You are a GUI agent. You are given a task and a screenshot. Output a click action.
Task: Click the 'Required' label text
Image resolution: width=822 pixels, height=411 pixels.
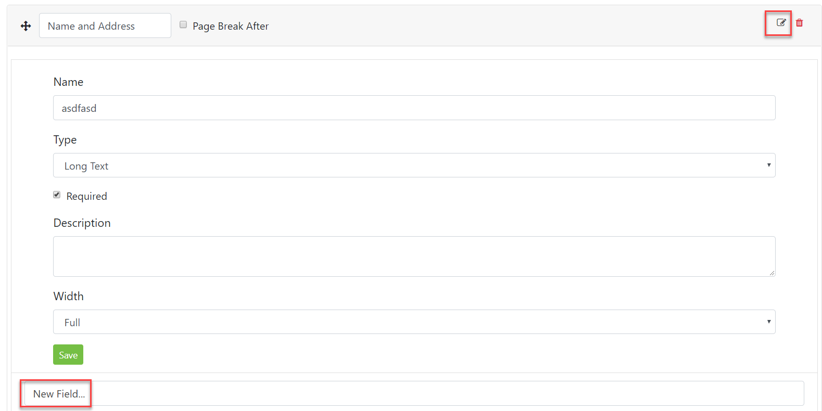[x=86, y=196]
